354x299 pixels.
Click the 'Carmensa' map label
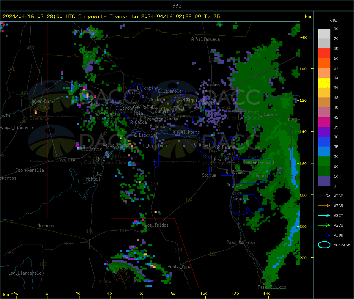click(241, 199)
